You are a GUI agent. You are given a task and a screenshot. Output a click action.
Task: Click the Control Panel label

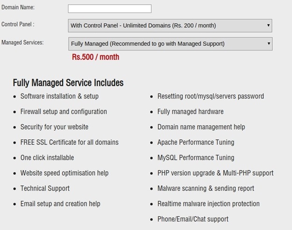[18, 24]
